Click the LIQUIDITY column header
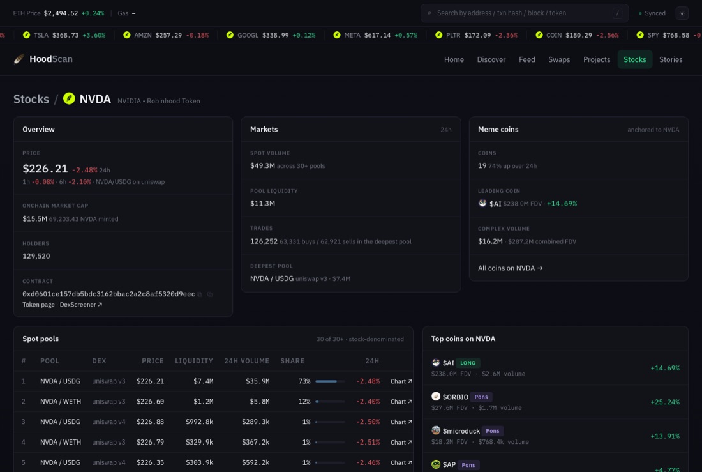The image size is (702, 472). 194,361
